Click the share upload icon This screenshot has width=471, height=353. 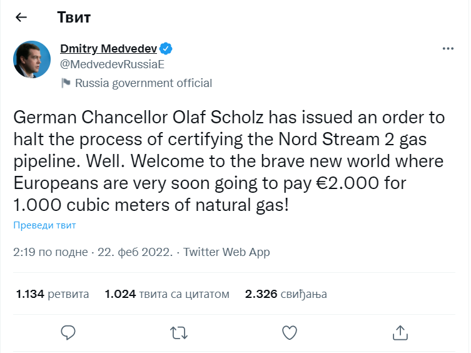(x=400, y=331)
